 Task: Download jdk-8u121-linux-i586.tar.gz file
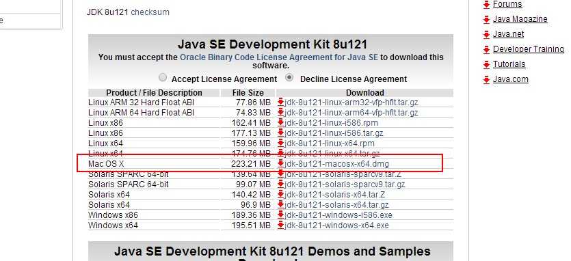[x=334, y=133]
